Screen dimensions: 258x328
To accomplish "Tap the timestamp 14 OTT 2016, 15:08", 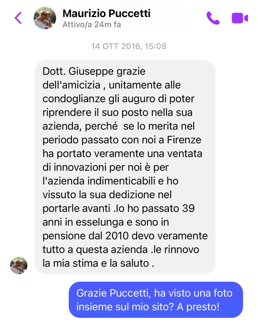I will 129,46.
